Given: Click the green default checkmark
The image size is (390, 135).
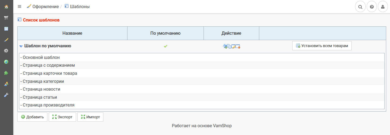Looking at the screenshot, I should coord(166,46).
